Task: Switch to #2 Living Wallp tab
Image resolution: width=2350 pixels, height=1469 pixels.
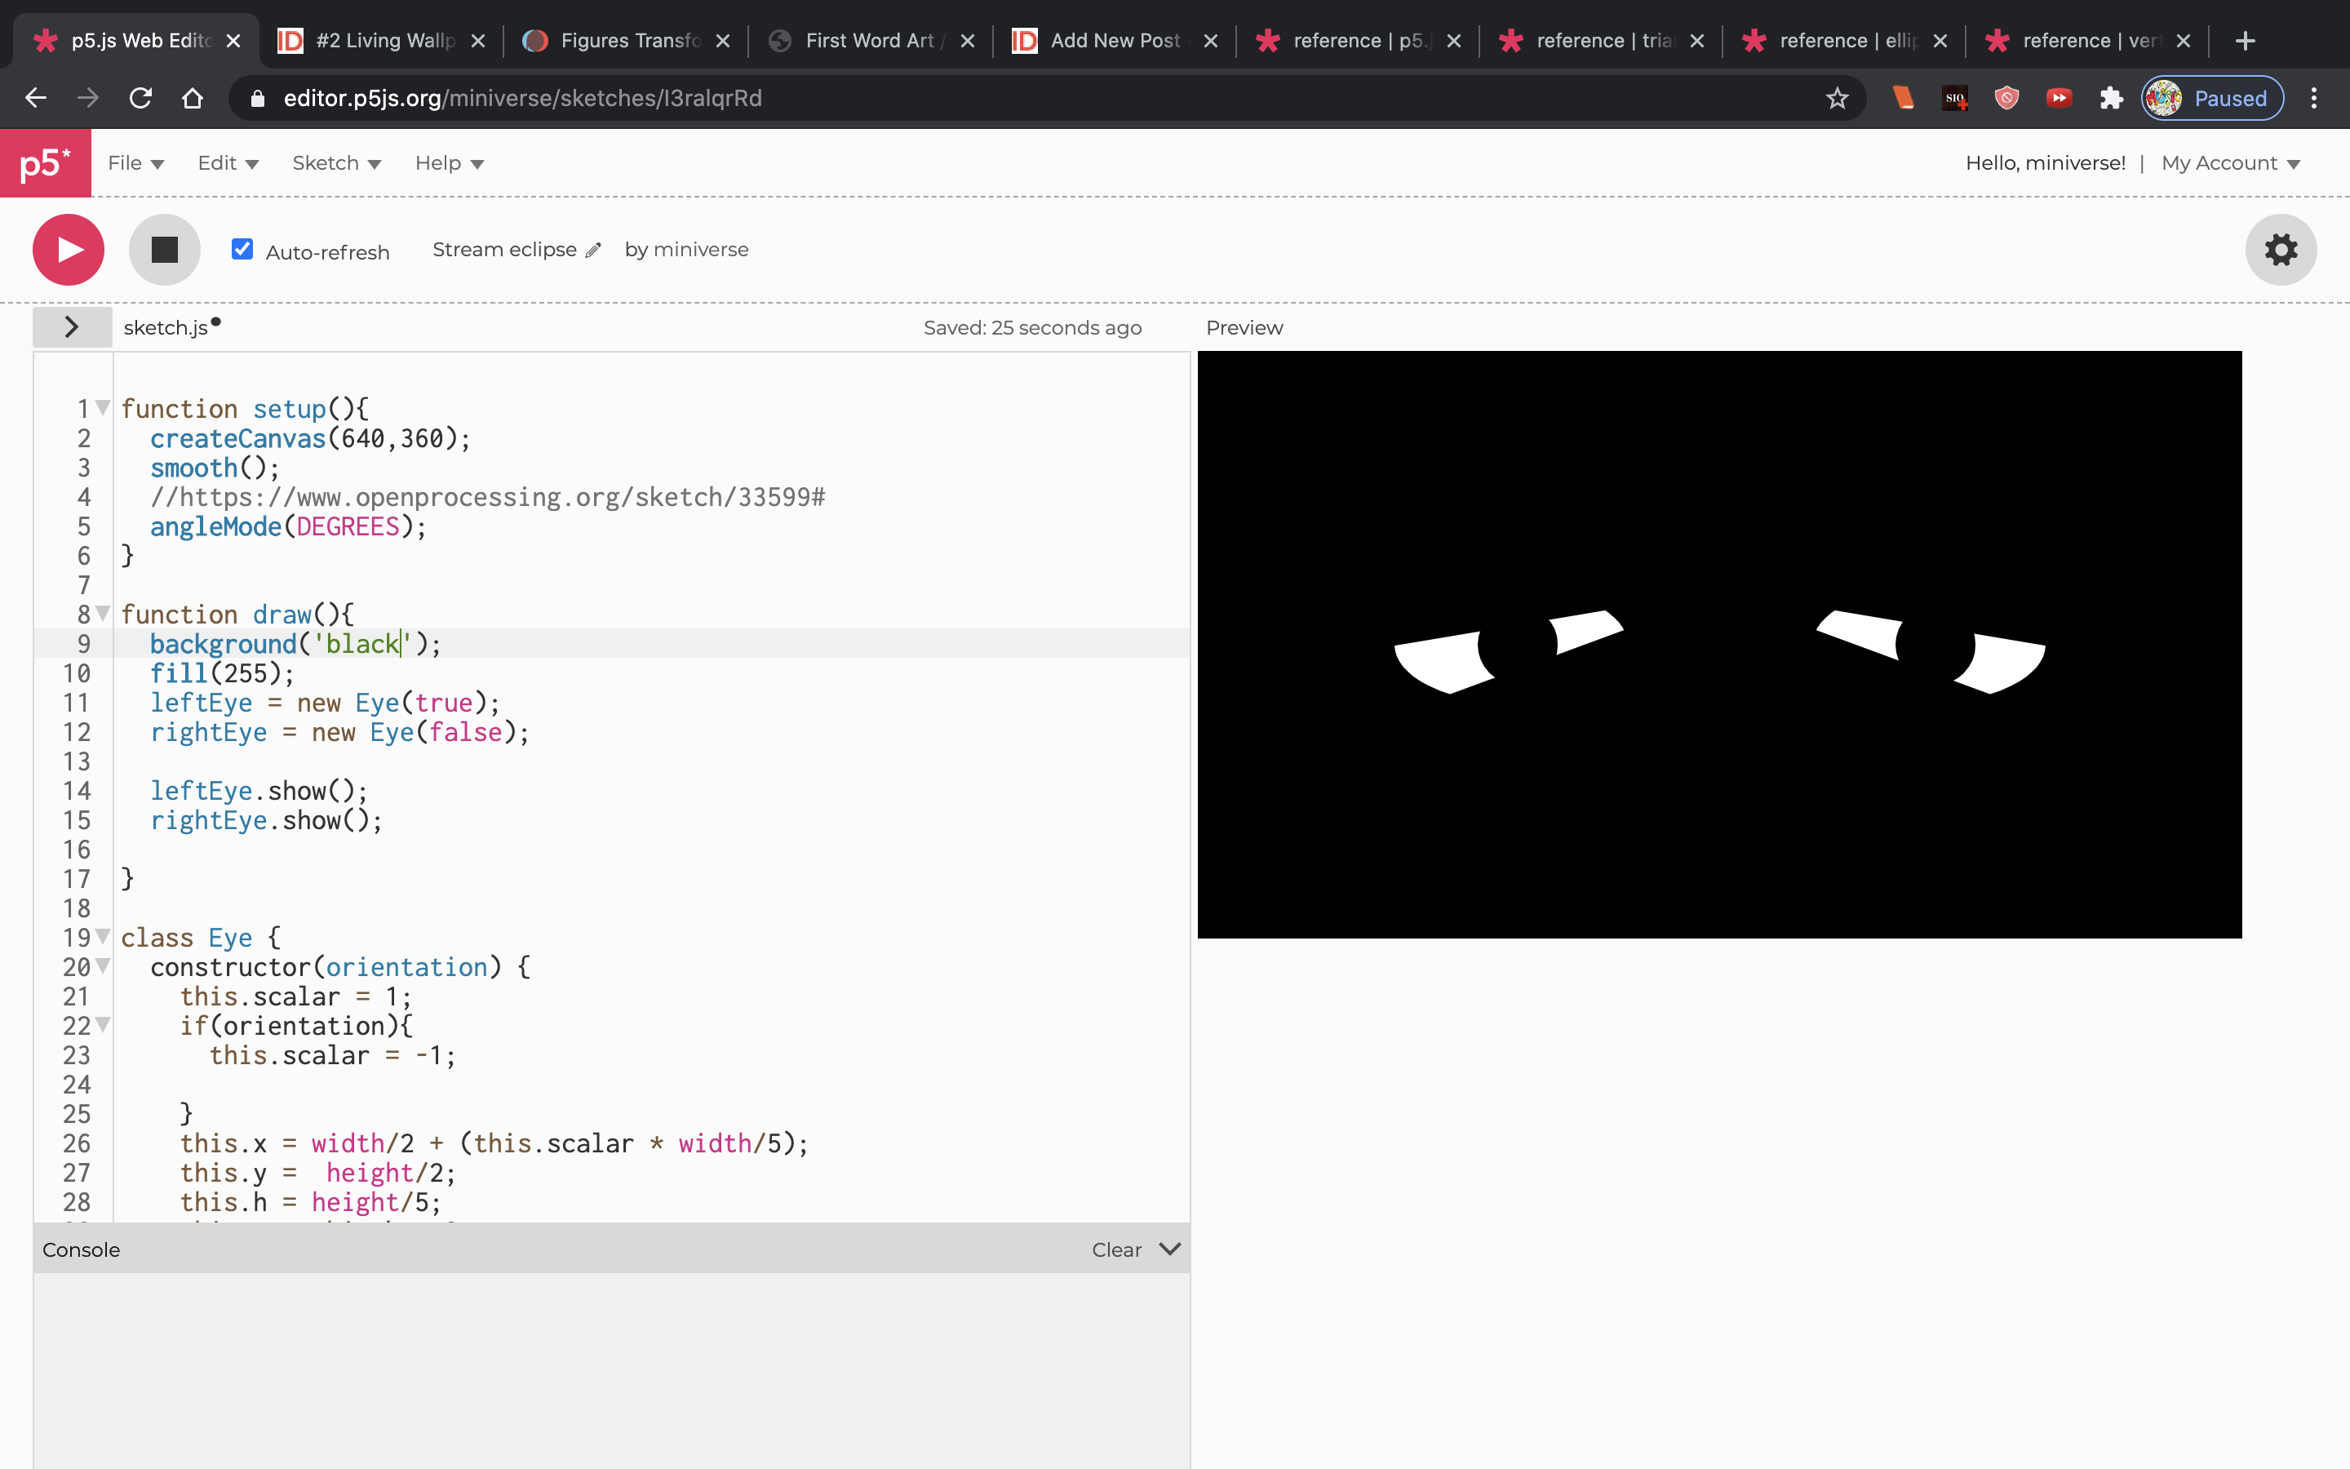Action: point(382,41)
